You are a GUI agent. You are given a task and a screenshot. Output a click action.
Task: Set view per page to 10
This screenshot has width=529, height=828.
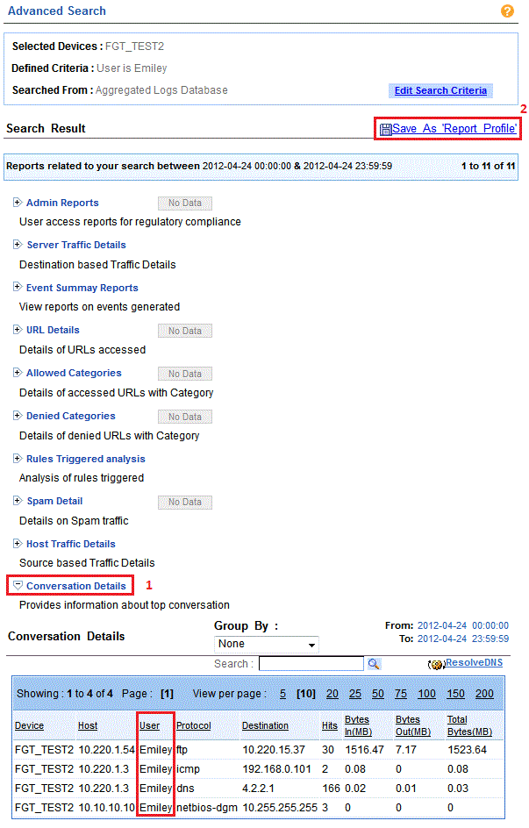point(306,694)
